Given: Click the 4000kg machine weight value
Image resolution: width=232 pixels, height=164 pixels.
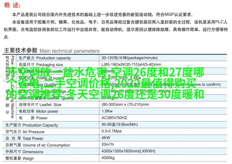Looking at the screenshot, I should click(x=108, y=158).
